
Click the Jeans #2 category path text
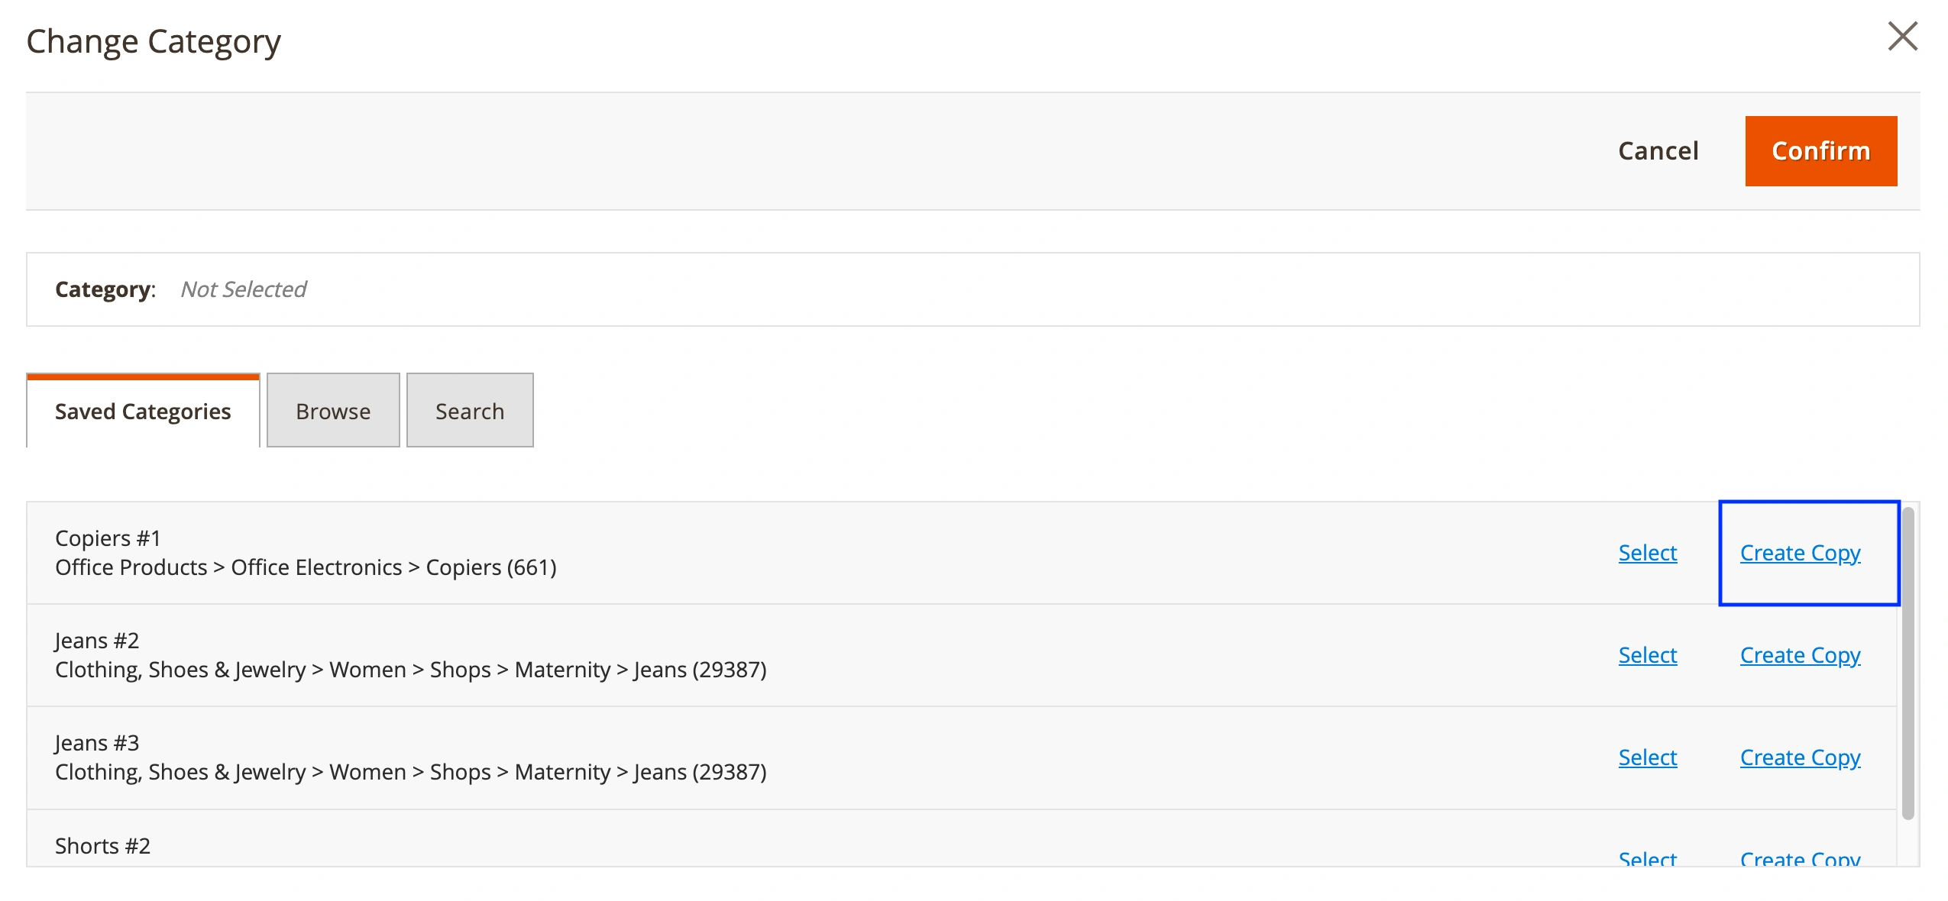[x=410, y=670]
